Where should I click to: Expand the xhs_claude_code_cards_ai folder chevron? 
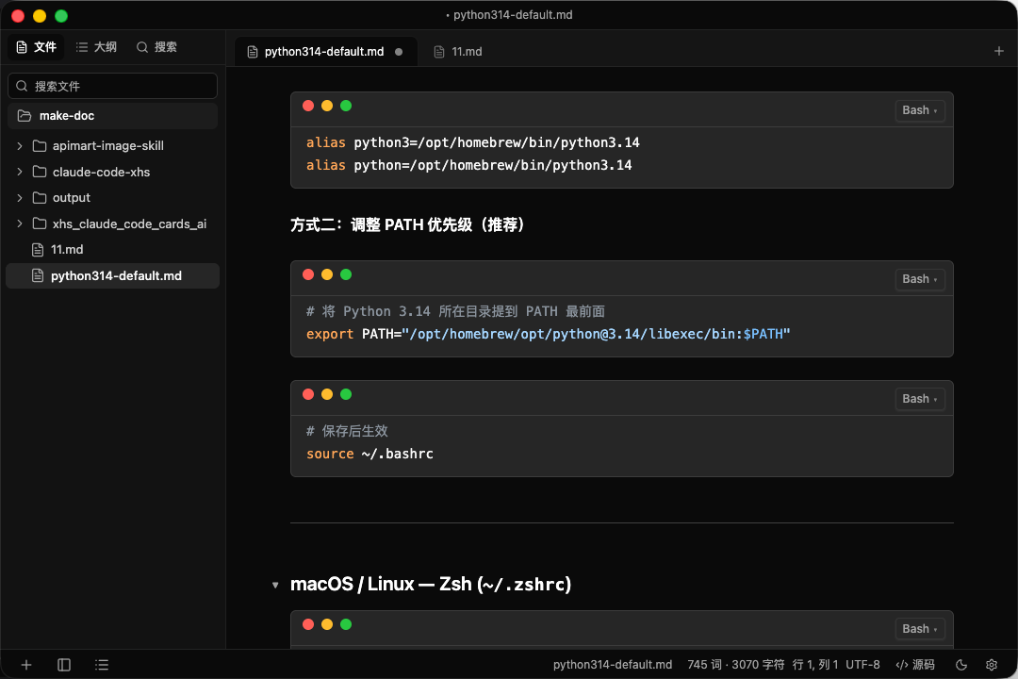(x=20, y=224)
